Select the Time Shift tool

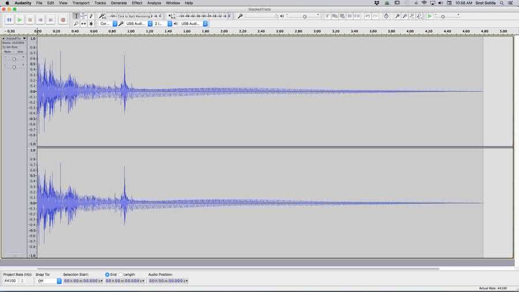click(x=84, y=24)
